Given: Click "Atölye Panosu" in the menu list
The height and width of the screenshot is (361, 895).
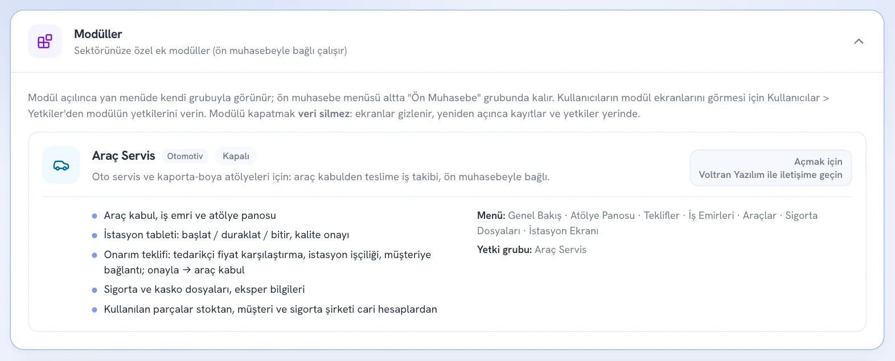Looking at the screenshot, I should point(602,215).
